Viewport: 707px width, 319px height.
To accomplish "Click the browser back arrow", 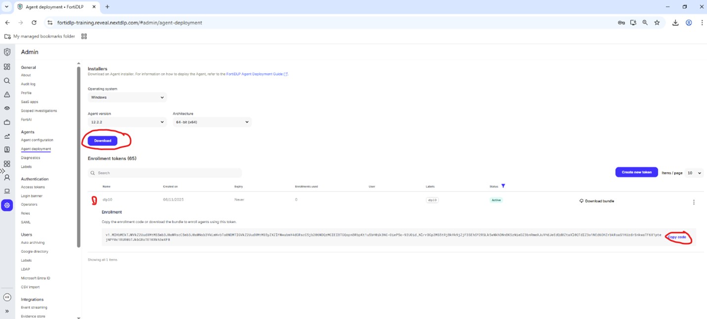I will (7, 22).
